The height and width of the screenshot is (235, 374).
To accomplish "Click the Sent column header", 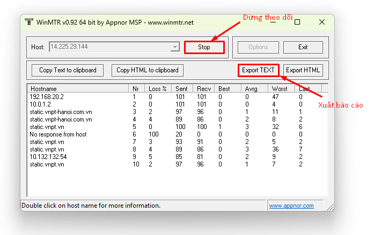I will tap(181, 88).
